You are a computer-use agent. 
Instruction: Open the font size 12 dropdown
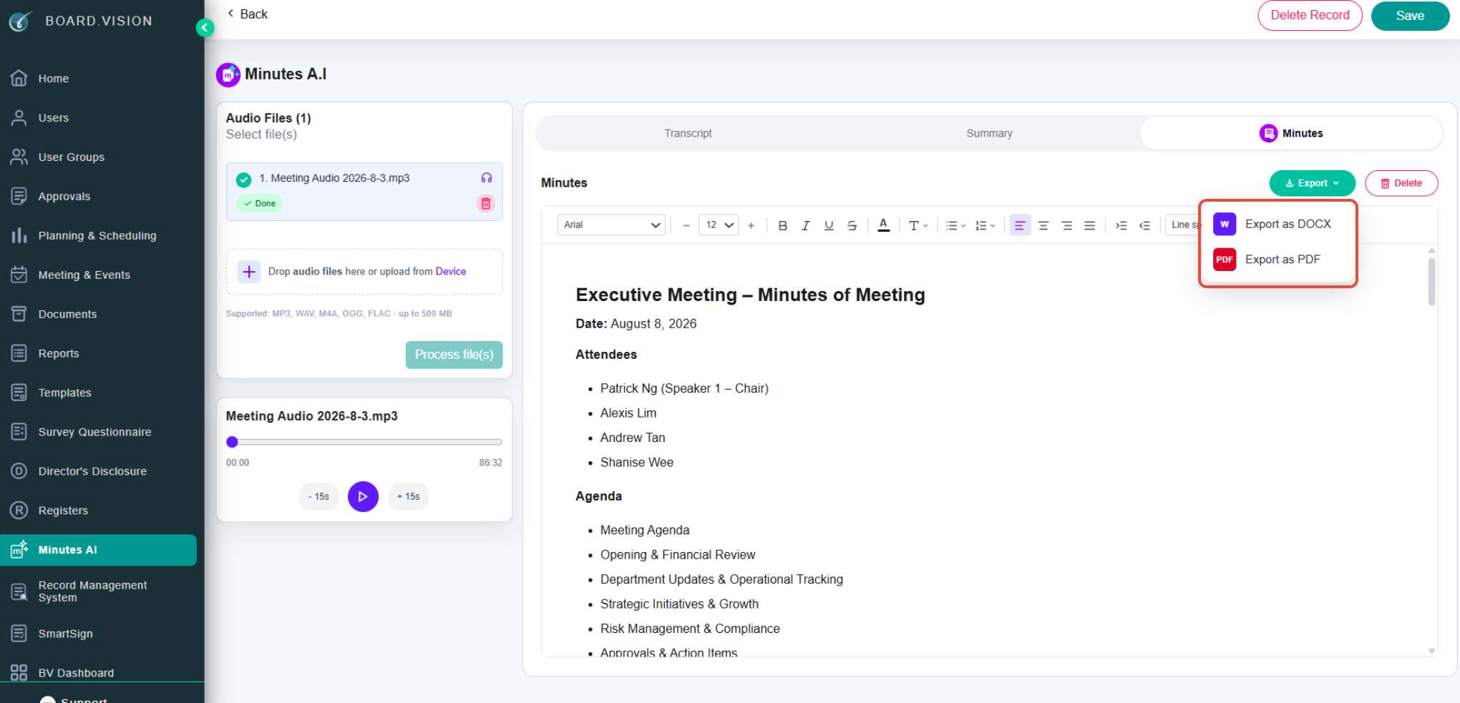[x=719, y=225]
